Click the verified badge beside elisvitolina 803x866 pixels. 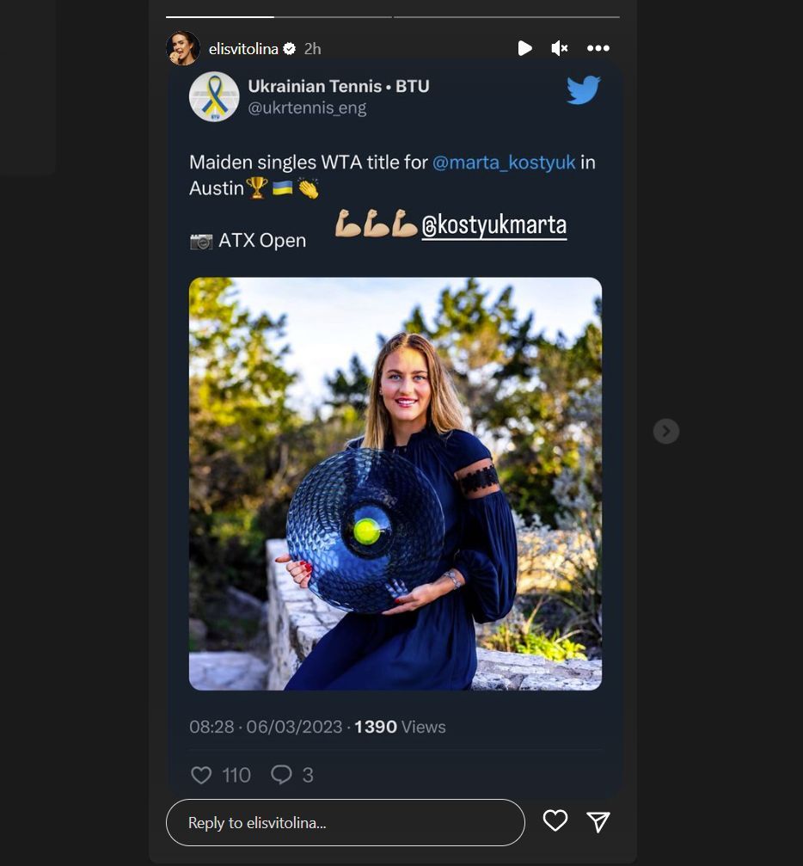pyautogui.click(x=290, y=49)
